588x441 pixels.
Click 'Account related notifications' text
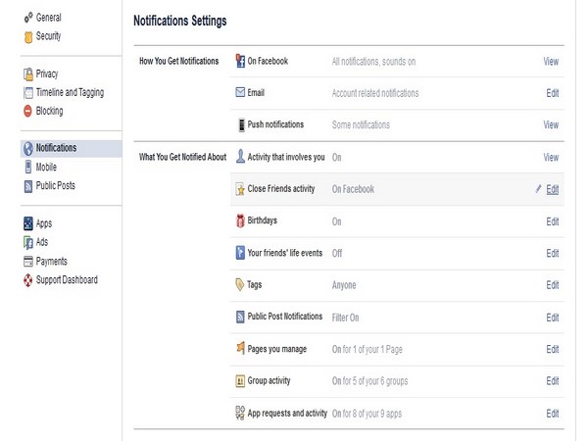375,93
